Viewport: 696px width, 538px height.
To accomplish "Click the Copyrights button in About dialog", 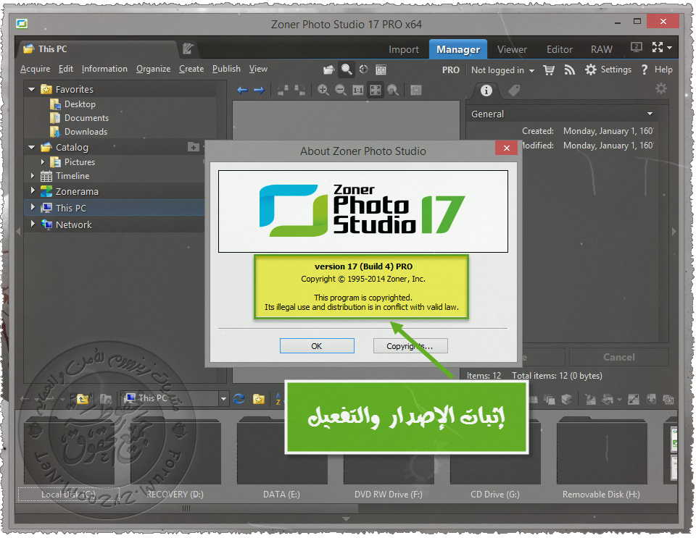I will [x=410, y=346].
